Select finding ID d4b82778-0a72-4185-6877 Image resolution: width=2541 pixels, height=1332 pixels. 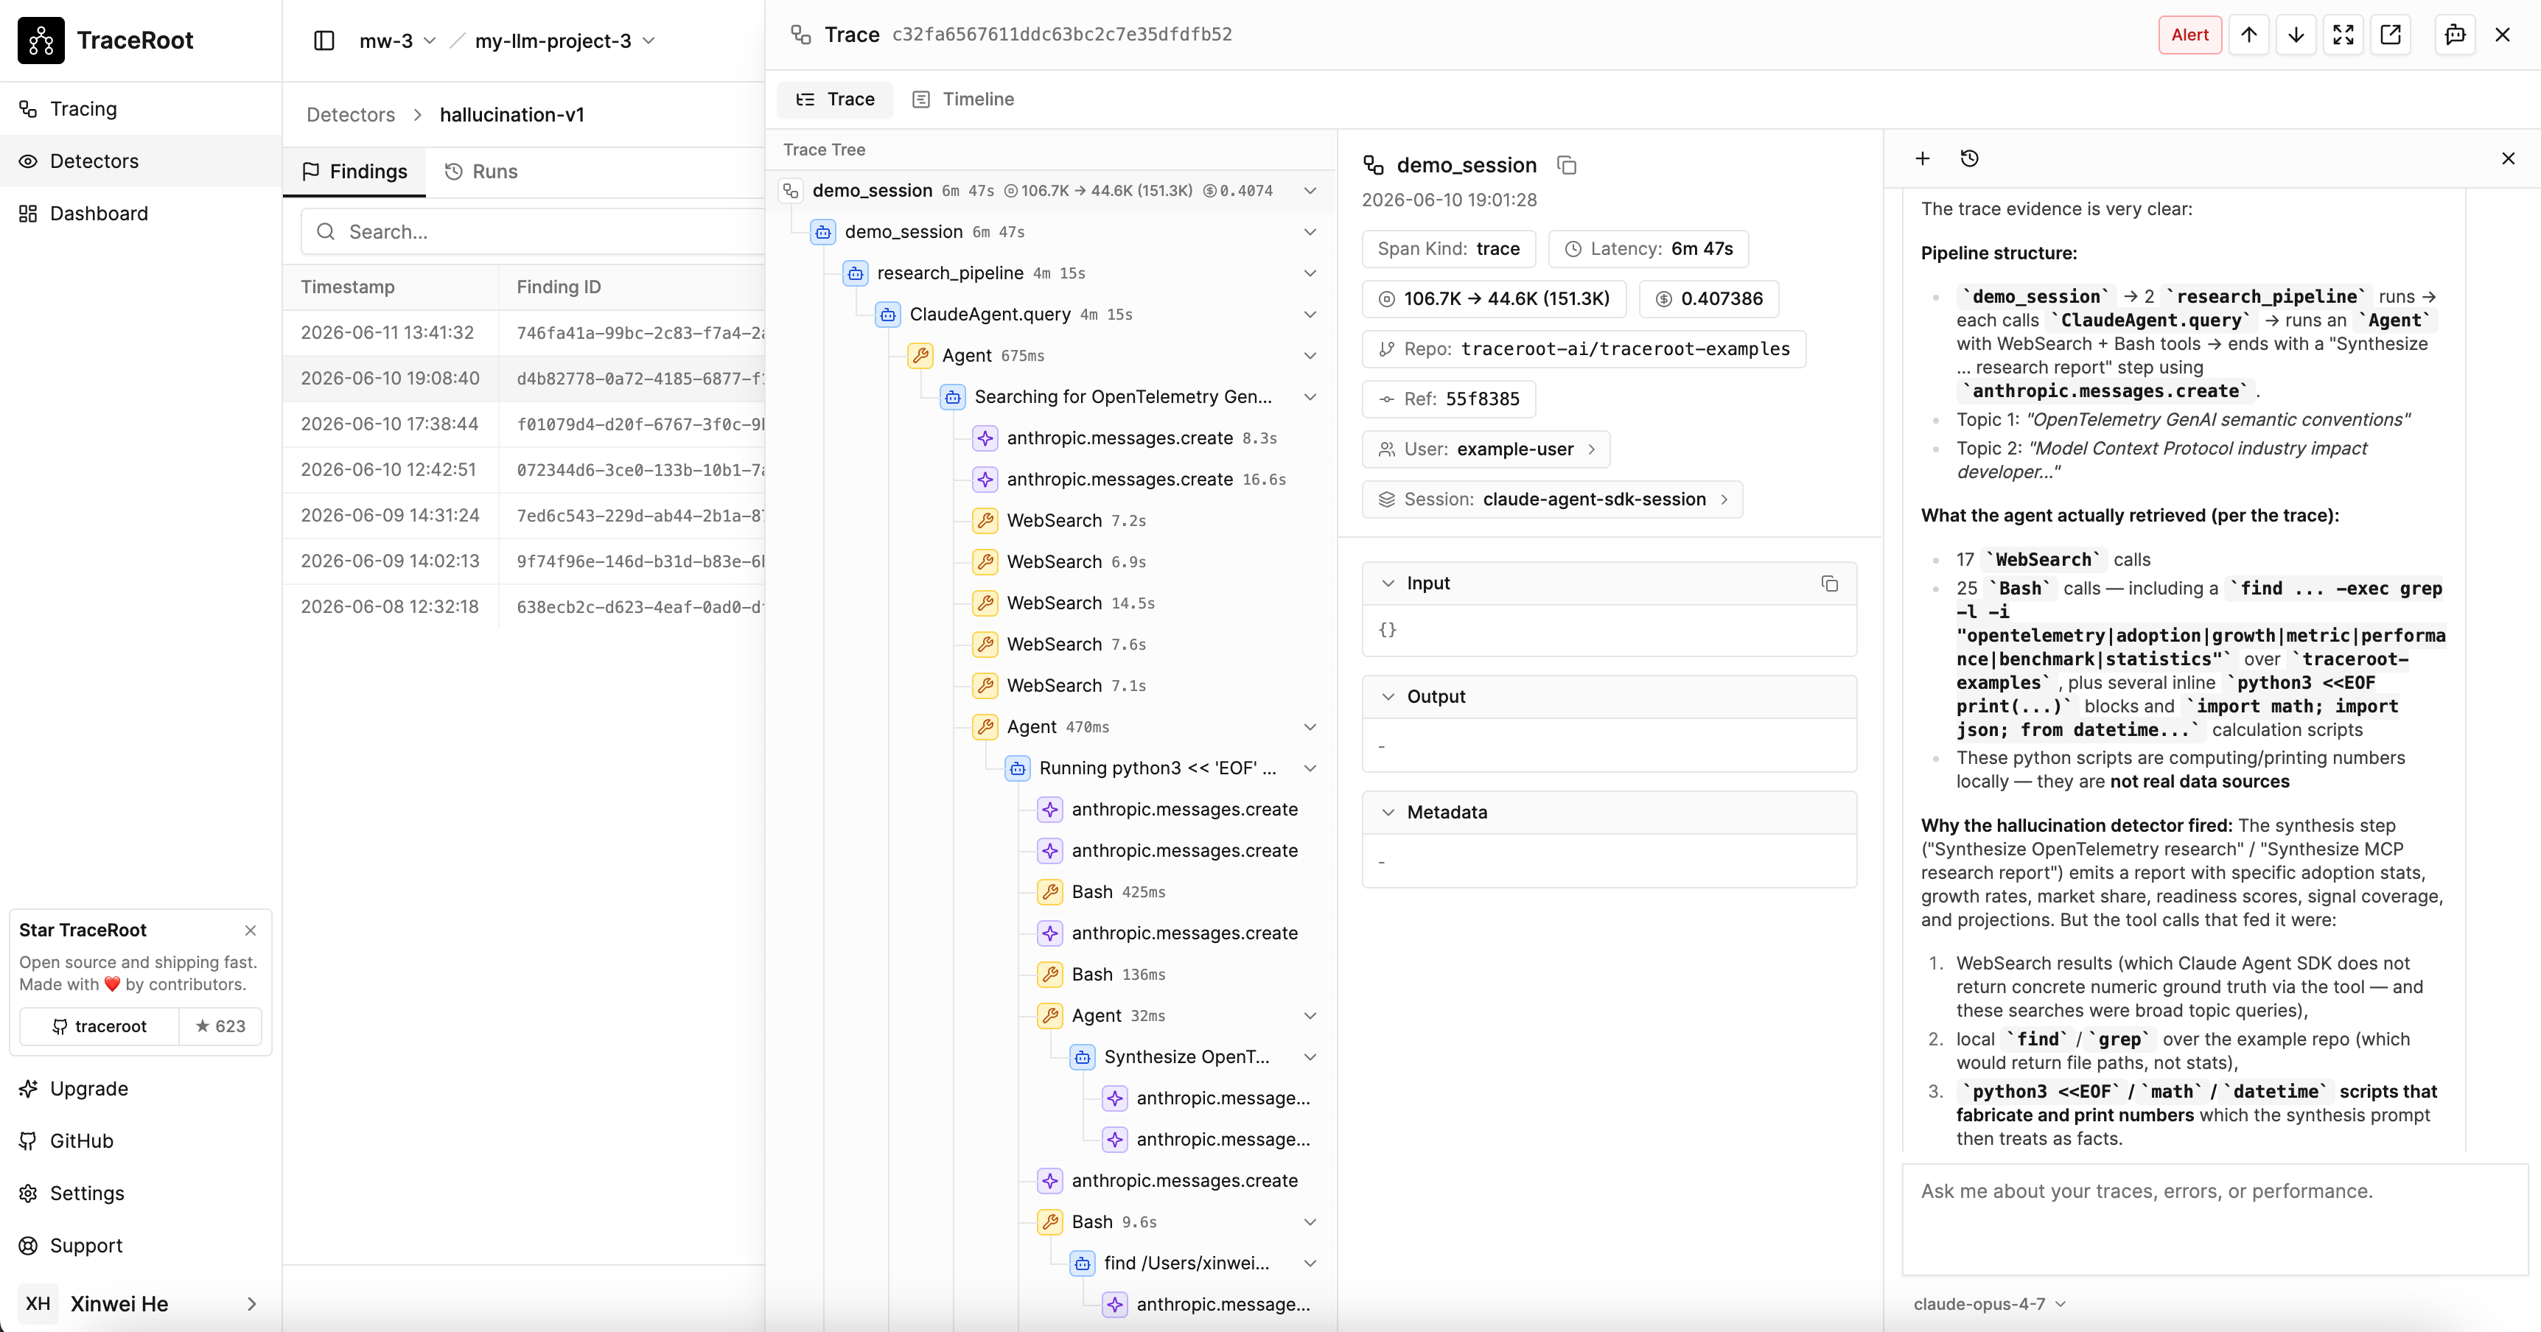point(640,378)
